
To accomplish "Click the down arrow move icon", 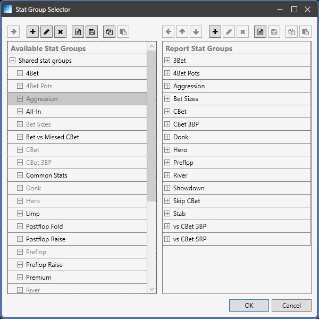I will click(196, 32).
